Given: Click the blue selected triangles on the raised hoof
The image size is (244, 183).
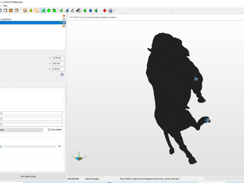Looking at the screenshot, I should tap(207, 120).
